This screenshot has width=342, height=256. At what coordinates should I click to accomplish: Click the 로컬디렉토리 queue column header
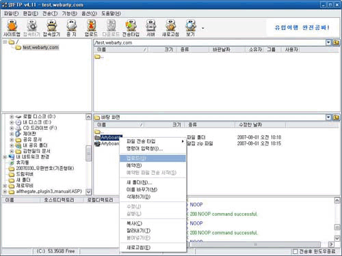[x=101, y=200]
